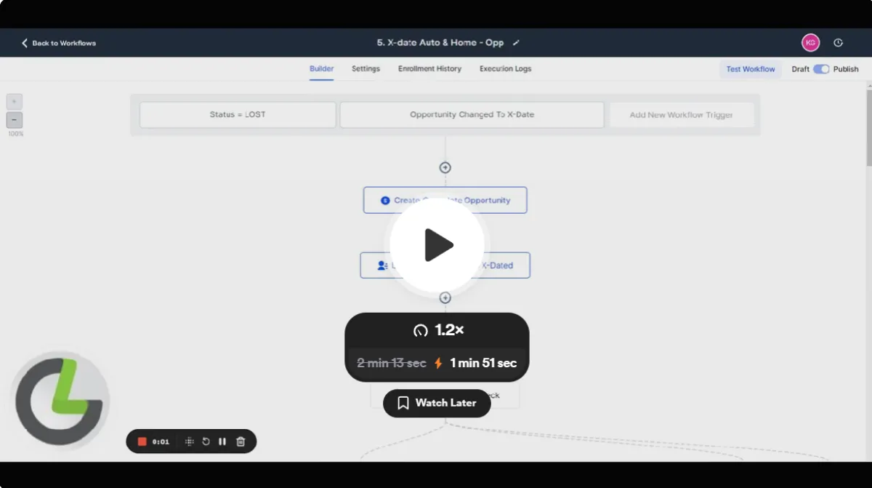Zoom in the canvas with plus button
This screenshot has width=872, height=488.
pyautogui.click(x=15, y=102)
